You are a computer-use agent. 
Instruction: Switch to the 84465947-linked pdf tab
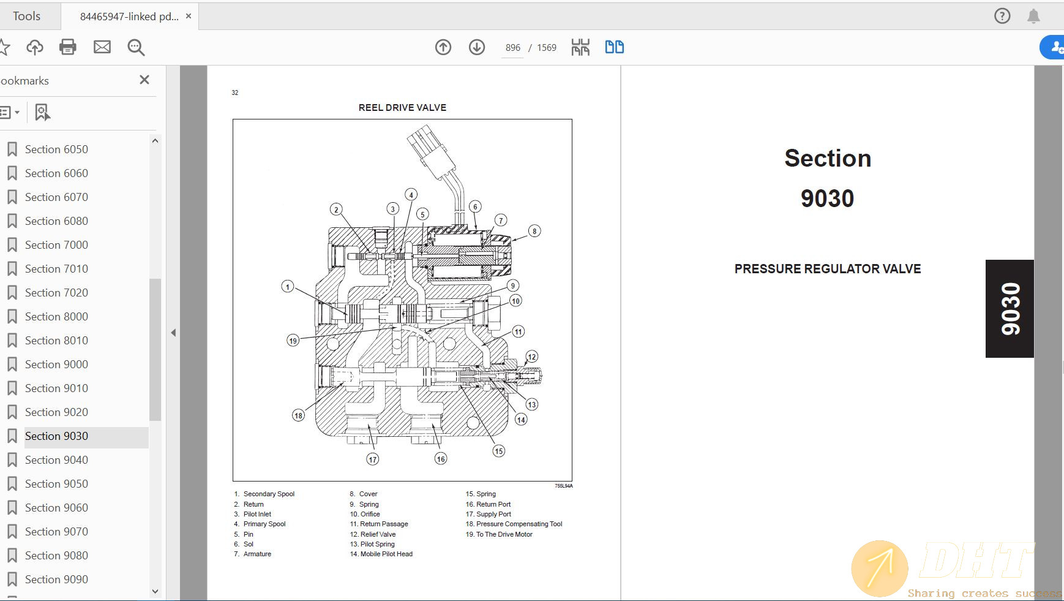(129, 15)
